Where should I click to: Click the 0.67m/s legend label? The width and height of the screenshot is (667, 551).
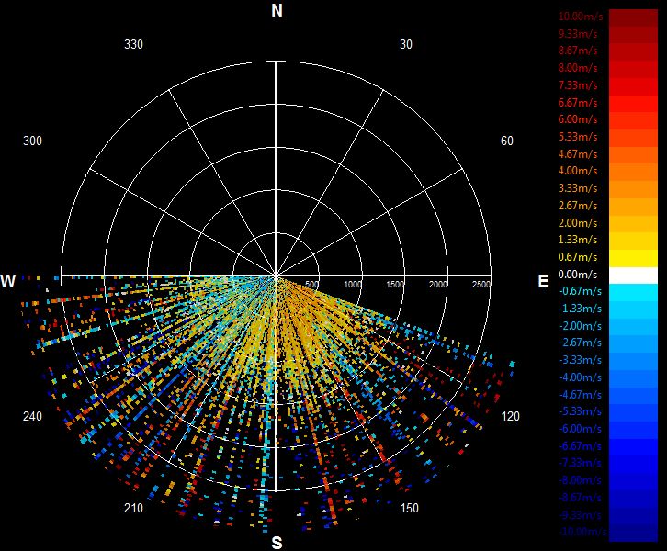[x=578, y=257]
